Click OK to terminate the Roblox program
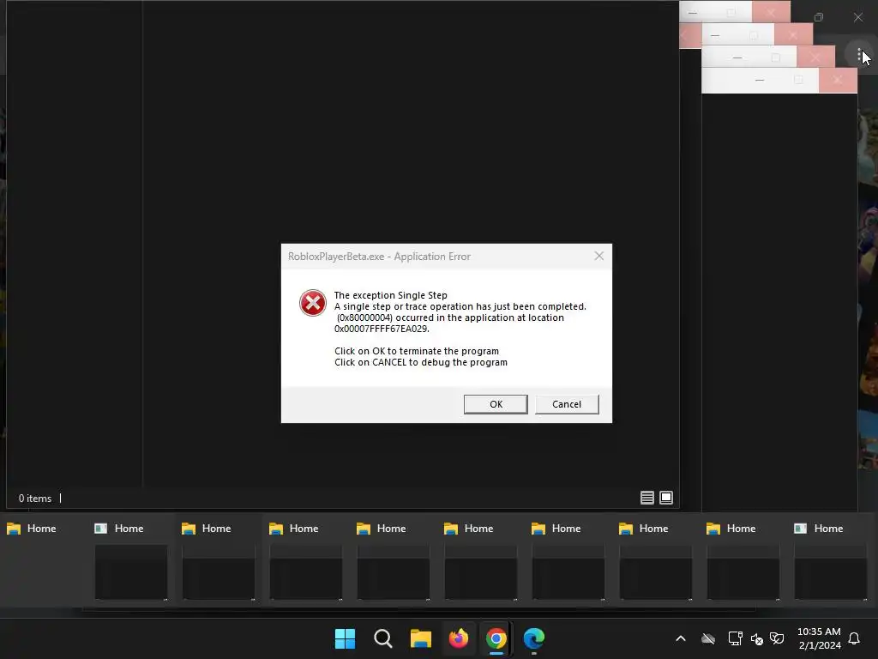The image size is (878, 659). 496,404
